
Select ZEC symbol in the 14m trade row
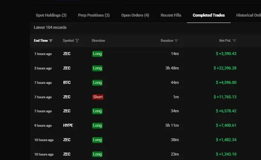[67, 54]
